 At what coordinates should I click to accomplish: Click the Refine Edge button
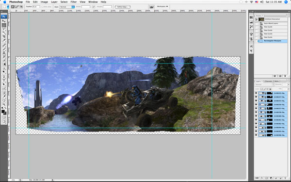[x=123, y=7]
